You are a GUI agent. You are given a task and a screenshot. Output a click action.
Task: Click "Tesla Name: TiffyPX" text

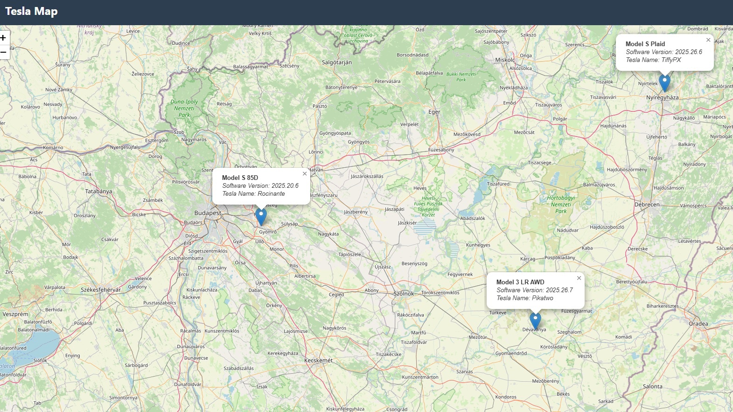653,60
